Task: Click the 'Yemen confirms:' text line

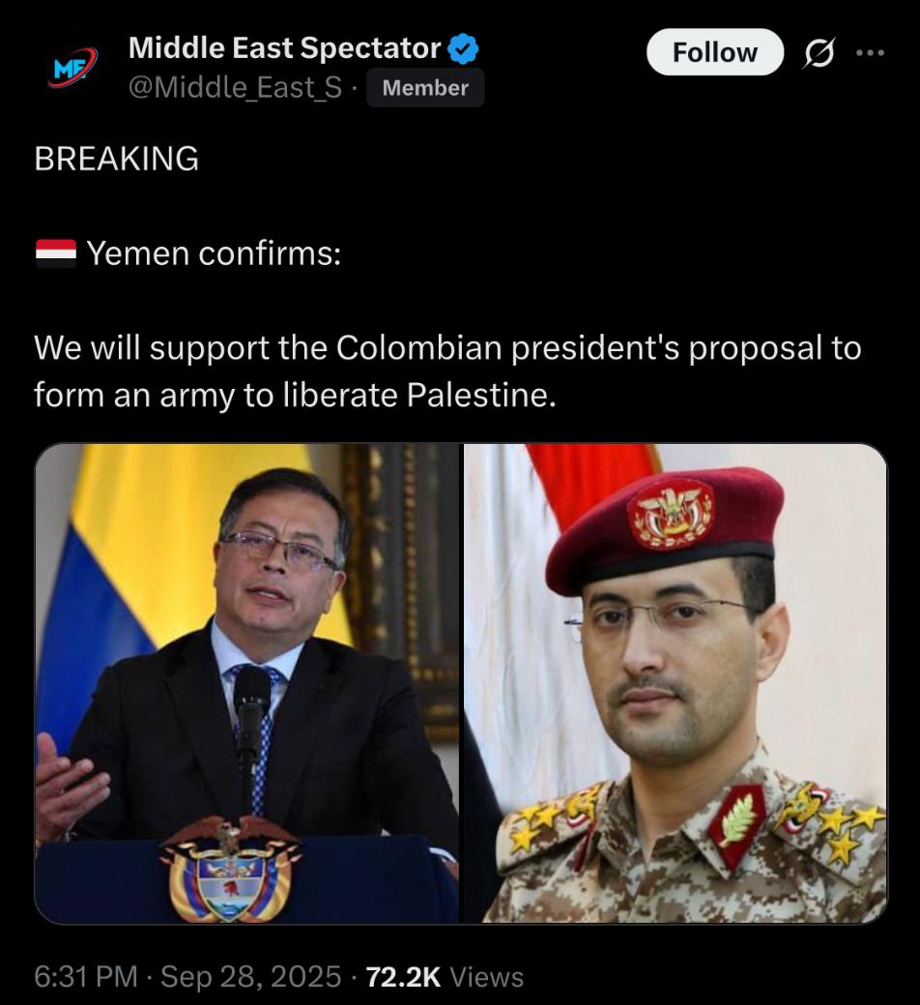Action: (x=214, y=253)
